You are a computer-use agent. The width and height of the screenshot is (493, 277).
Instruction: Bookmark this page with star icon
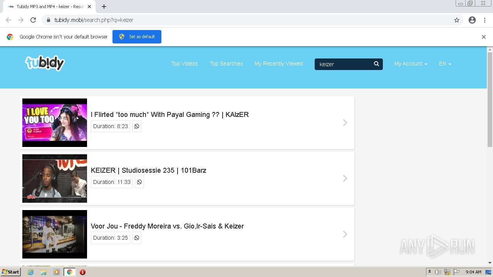tap(457, 20)
